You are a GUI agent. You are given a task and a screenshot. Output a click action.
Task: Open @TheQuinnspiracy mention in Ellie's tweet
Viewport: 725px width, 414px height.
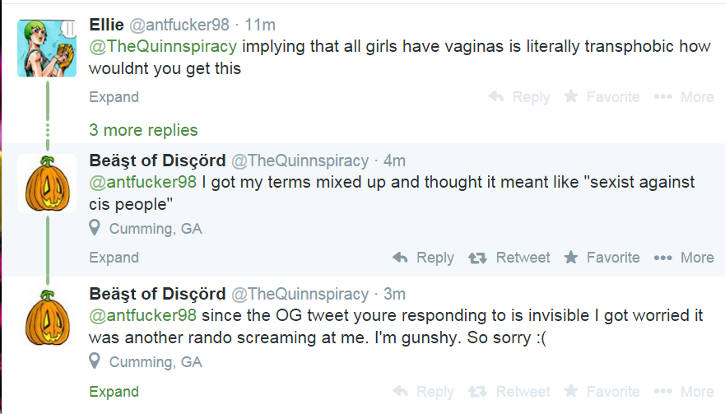click(162, 46)
